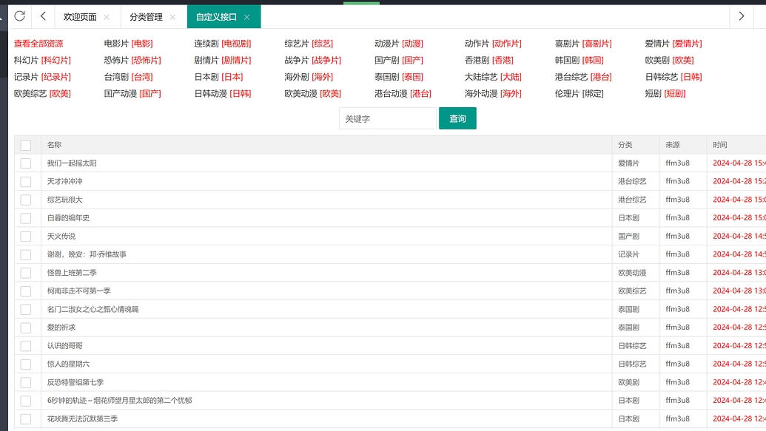Tick the checkbox for 反恐特警组第七季
This screenshot has width=766, height=431.
[26, 382]
